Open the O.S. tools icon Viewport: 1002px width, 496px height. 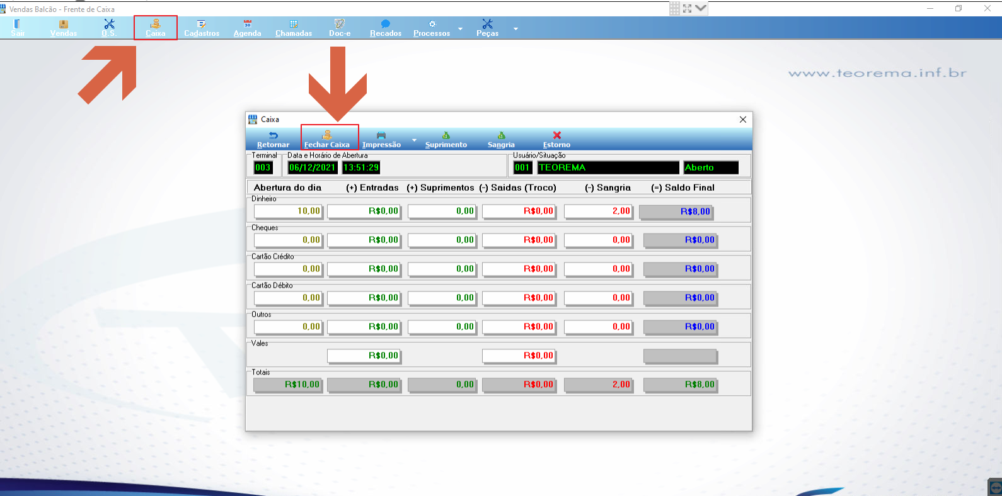pos(109,28)
